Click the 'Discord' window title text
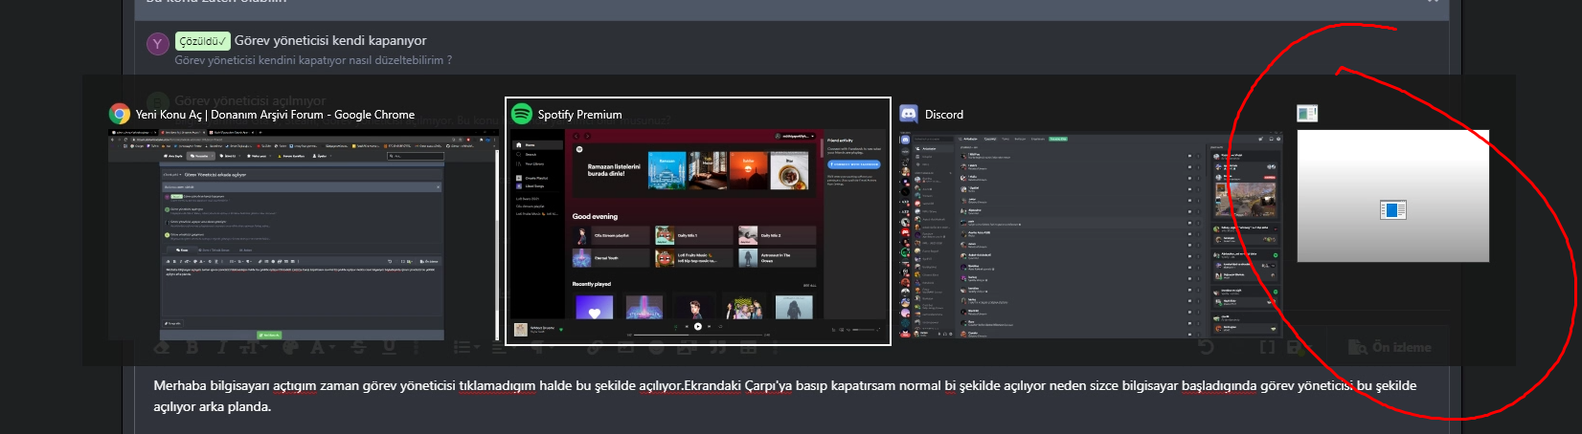 point(943,115)
